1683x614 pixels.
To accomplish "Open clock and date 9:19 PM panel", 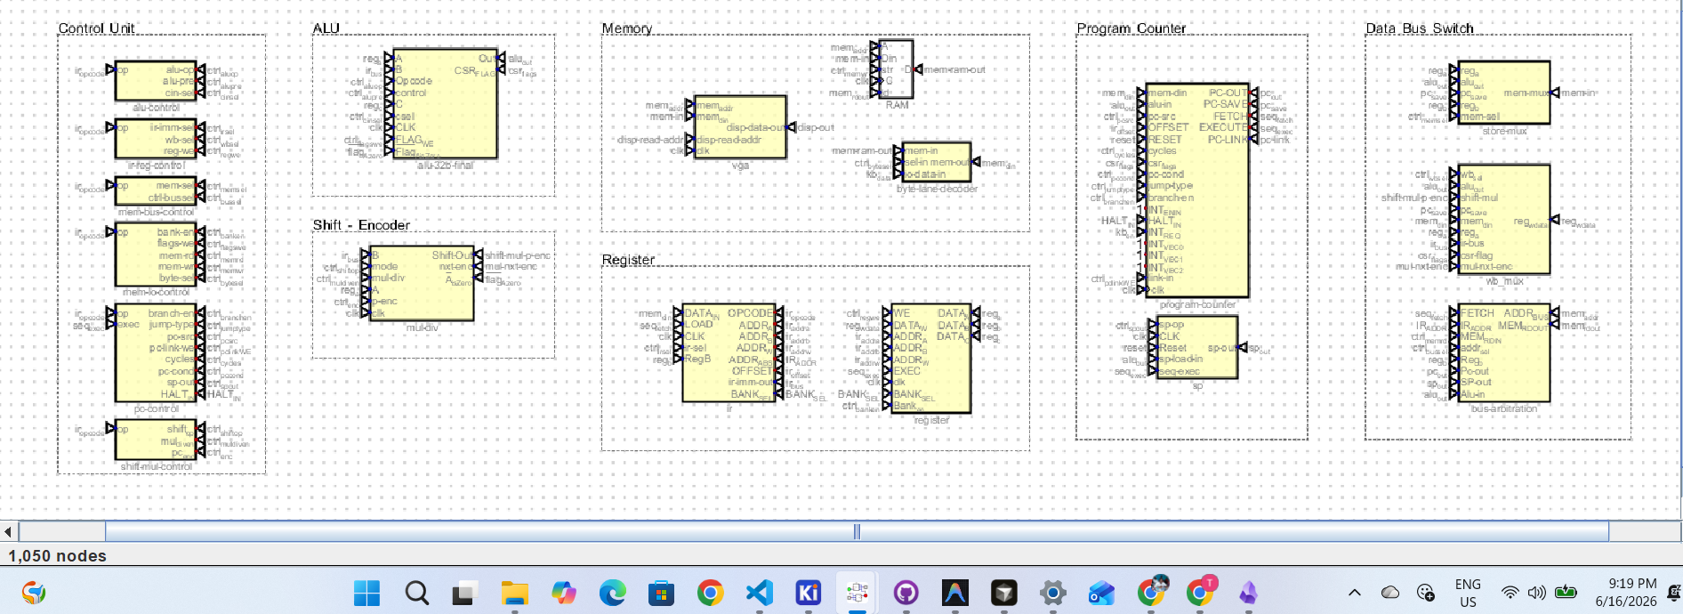I will point(1626,593).
